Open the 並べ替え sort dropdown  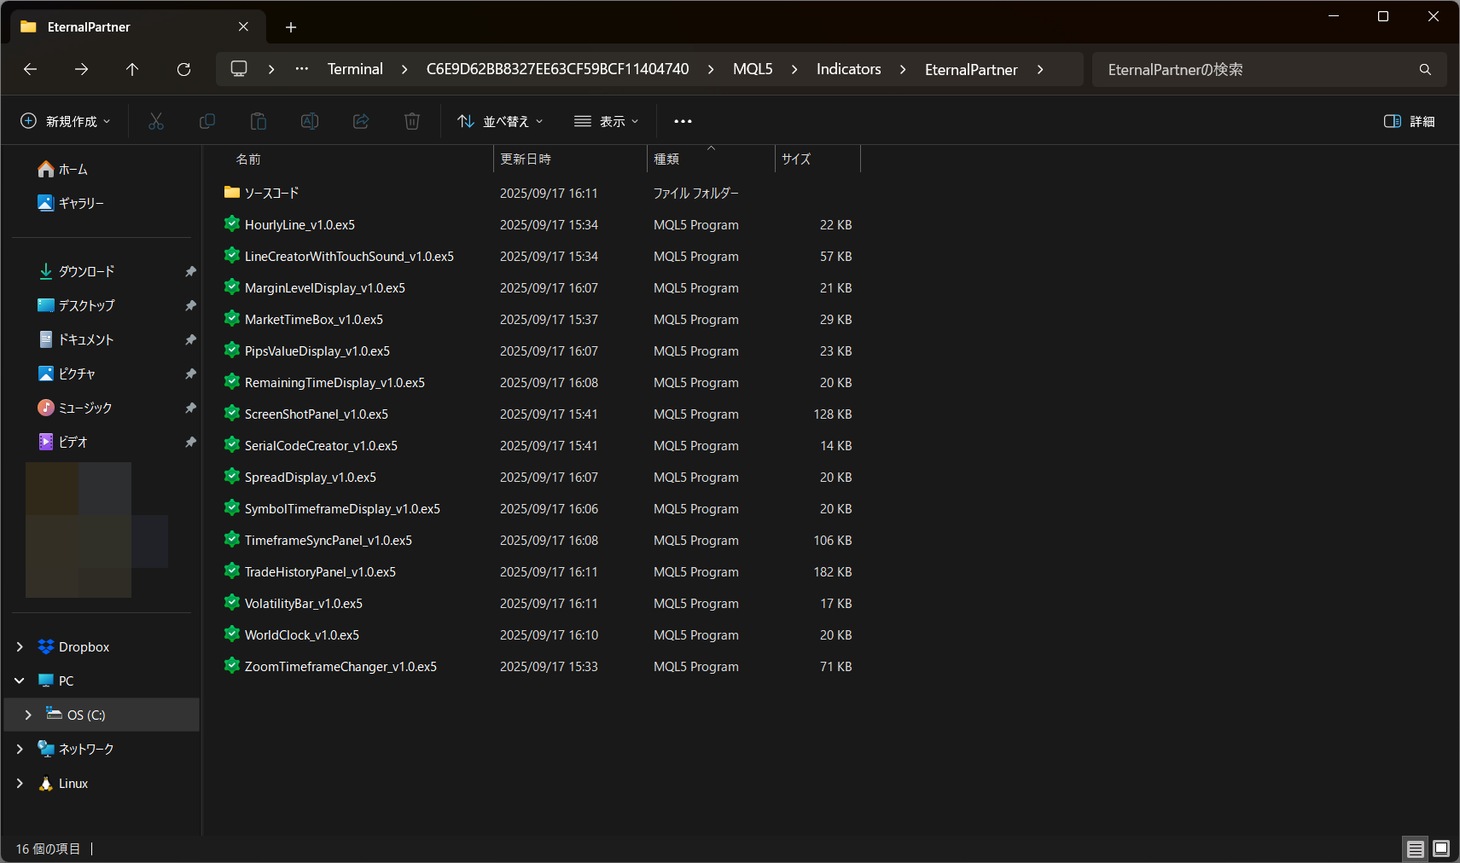pyautogui.click(x=500, y=121)
